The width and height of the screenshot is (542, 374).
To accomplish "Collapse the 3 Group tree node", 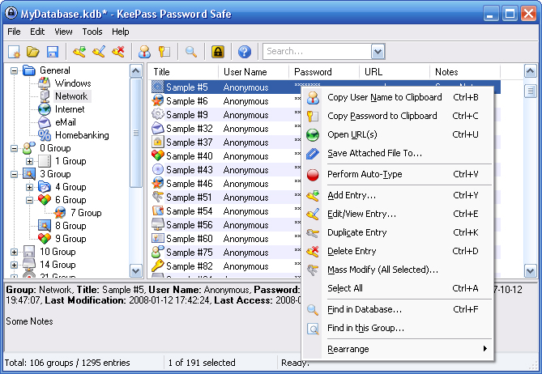I will (x=14, y=174).
